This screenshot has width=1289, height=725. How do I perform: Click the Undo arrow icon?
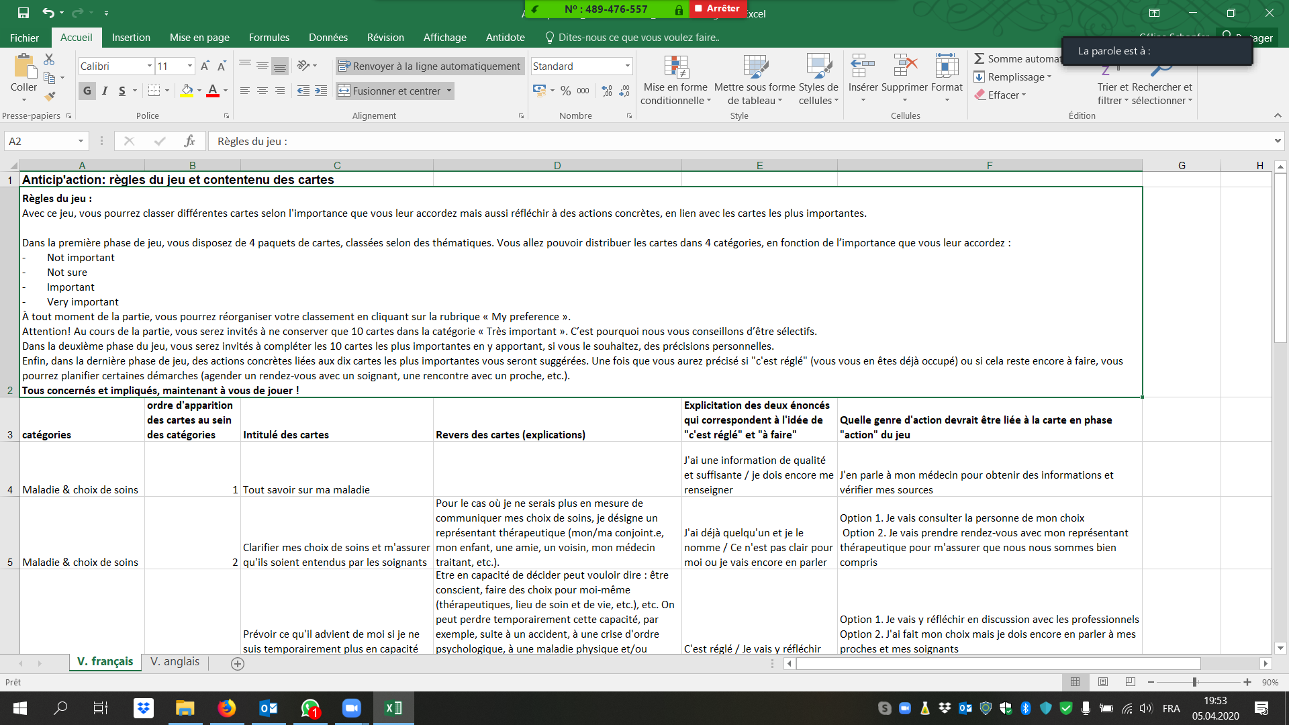tap(48, 13)
